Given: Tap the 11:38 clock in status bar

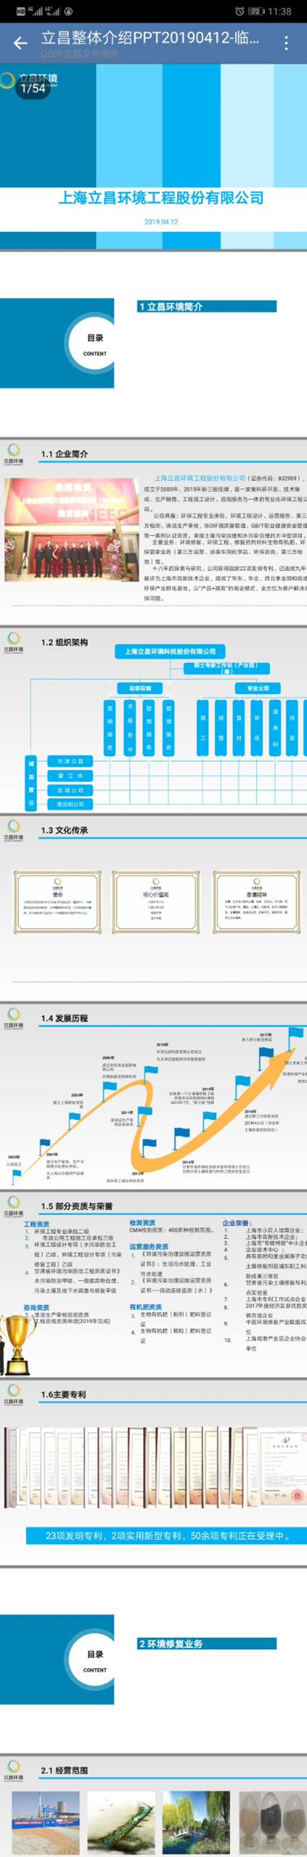Looking at the screenshot, I should 279,11.
